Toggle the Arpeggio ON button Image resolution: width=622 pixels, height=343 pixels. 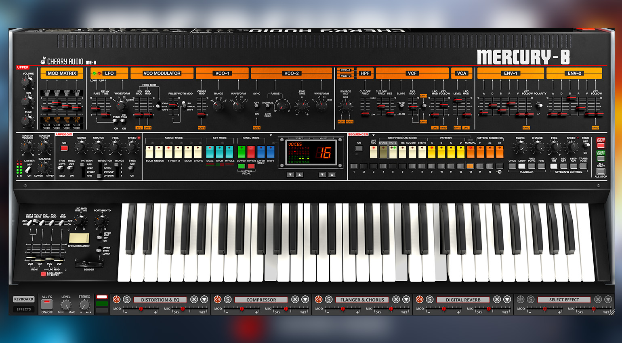point(64,148)
